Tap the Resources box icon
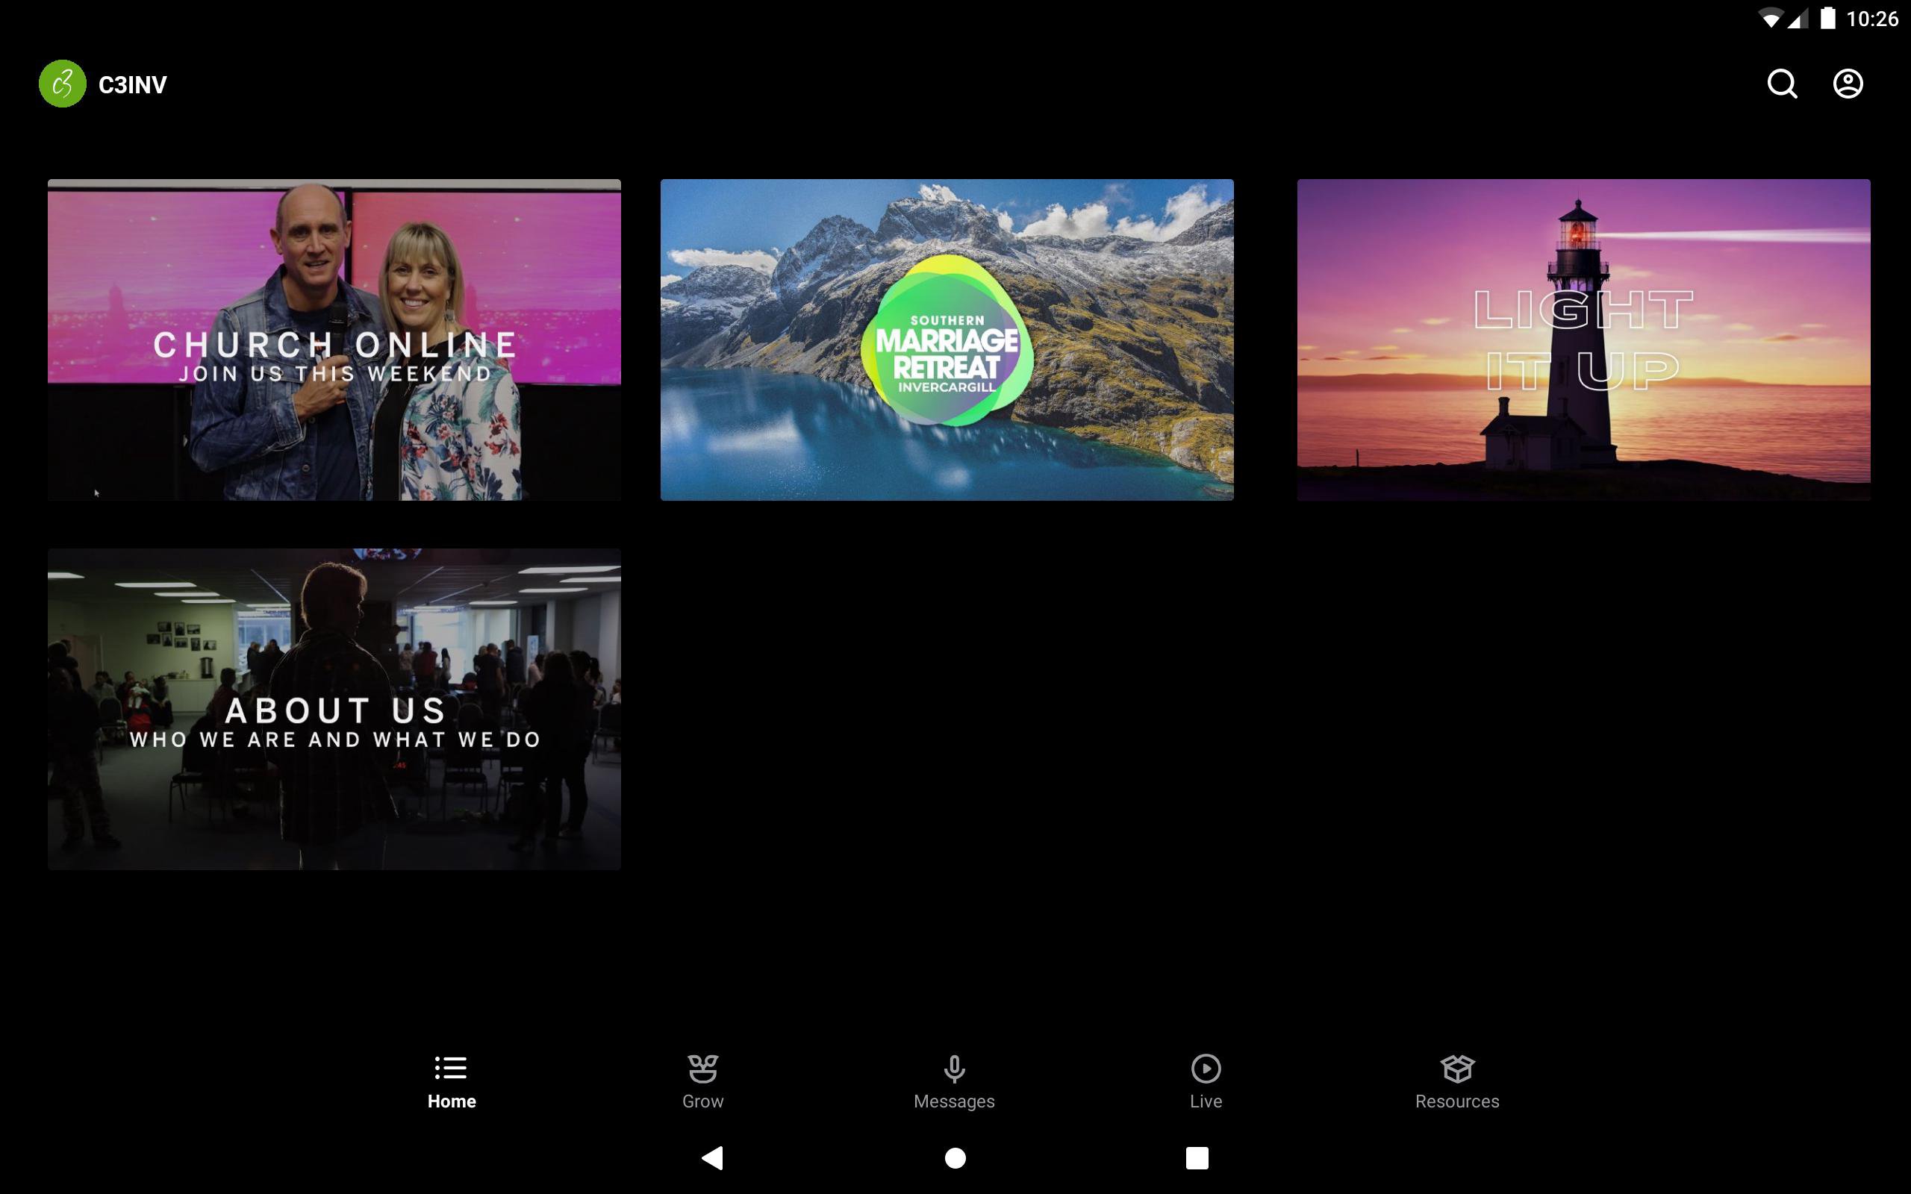This screenshot has height=1194, width=1911. pyautogui.click(x=1457, y=1068)
